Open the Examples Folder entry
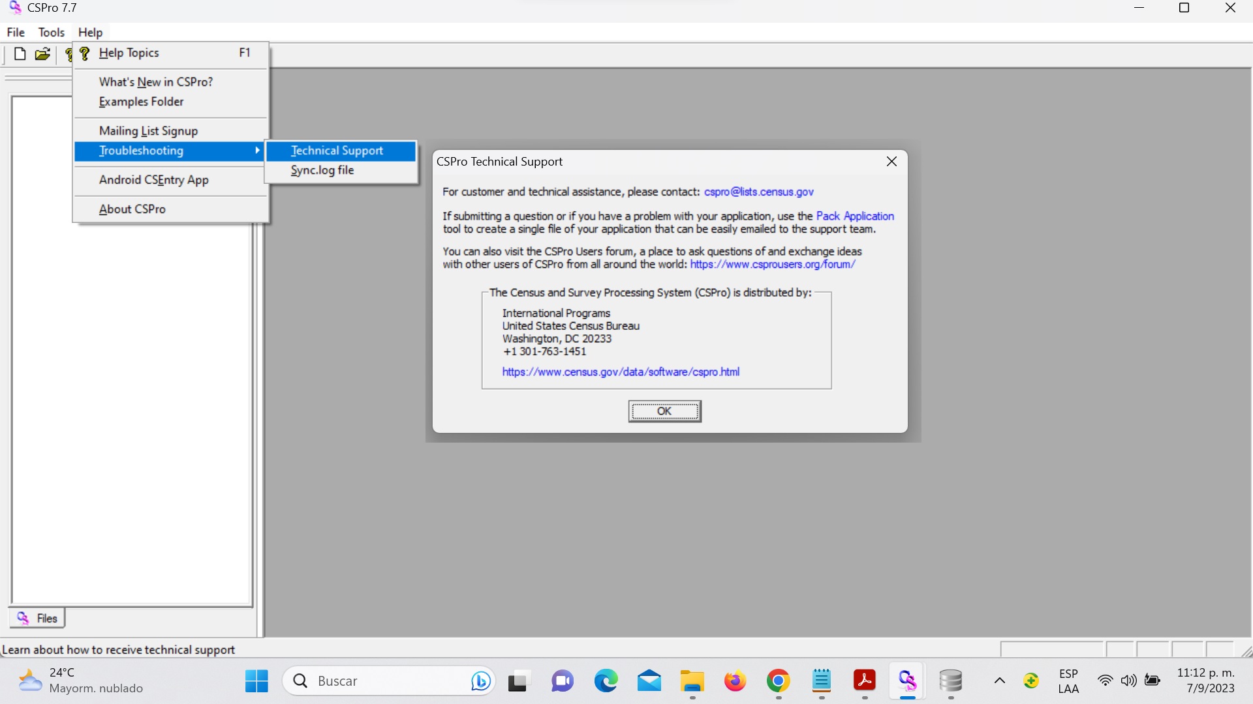 click(x=171, y=102)
